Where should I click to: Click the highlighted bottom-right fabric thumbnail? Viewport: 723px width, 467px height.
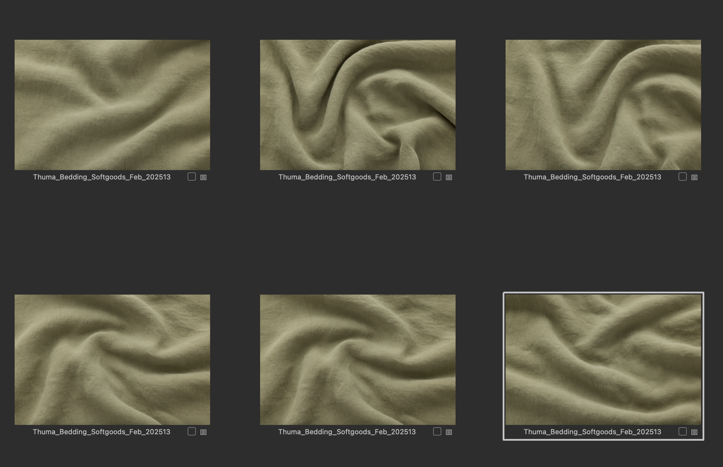coord(603,359)
